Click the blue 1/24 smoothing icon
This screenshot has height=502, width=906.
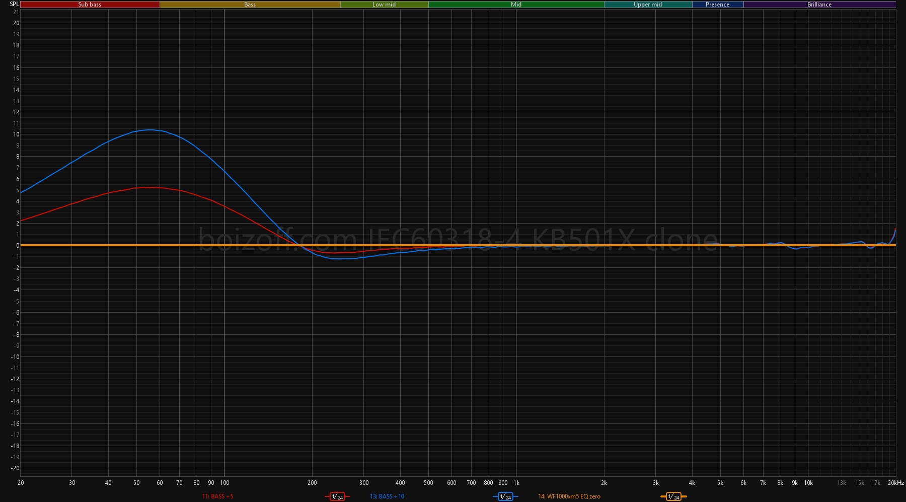pos(505,496)
